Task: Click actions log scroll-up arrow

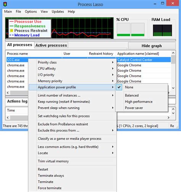Action: [173, 109]
